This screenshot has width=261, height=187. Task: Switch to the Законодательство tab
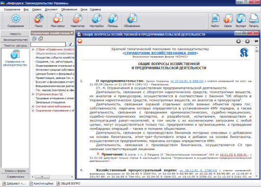click(x=15, y=40)
